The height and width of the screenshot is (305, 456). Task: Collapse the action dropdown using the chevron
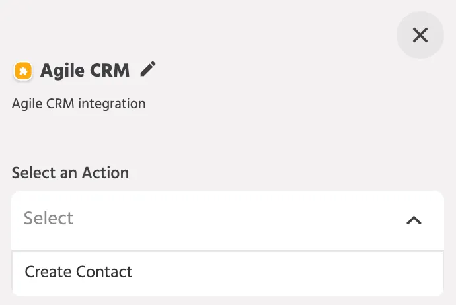(414, 220)
